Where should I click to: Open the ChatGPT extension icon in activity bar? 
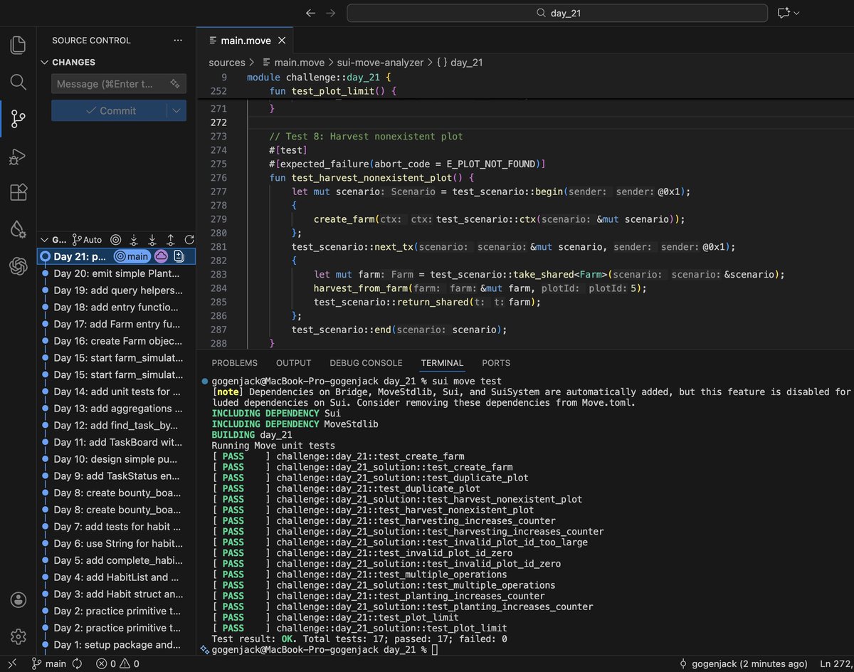click(x=19, y=266)
